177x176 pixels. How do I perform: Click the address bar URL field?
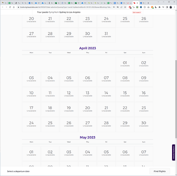(66, 7)
